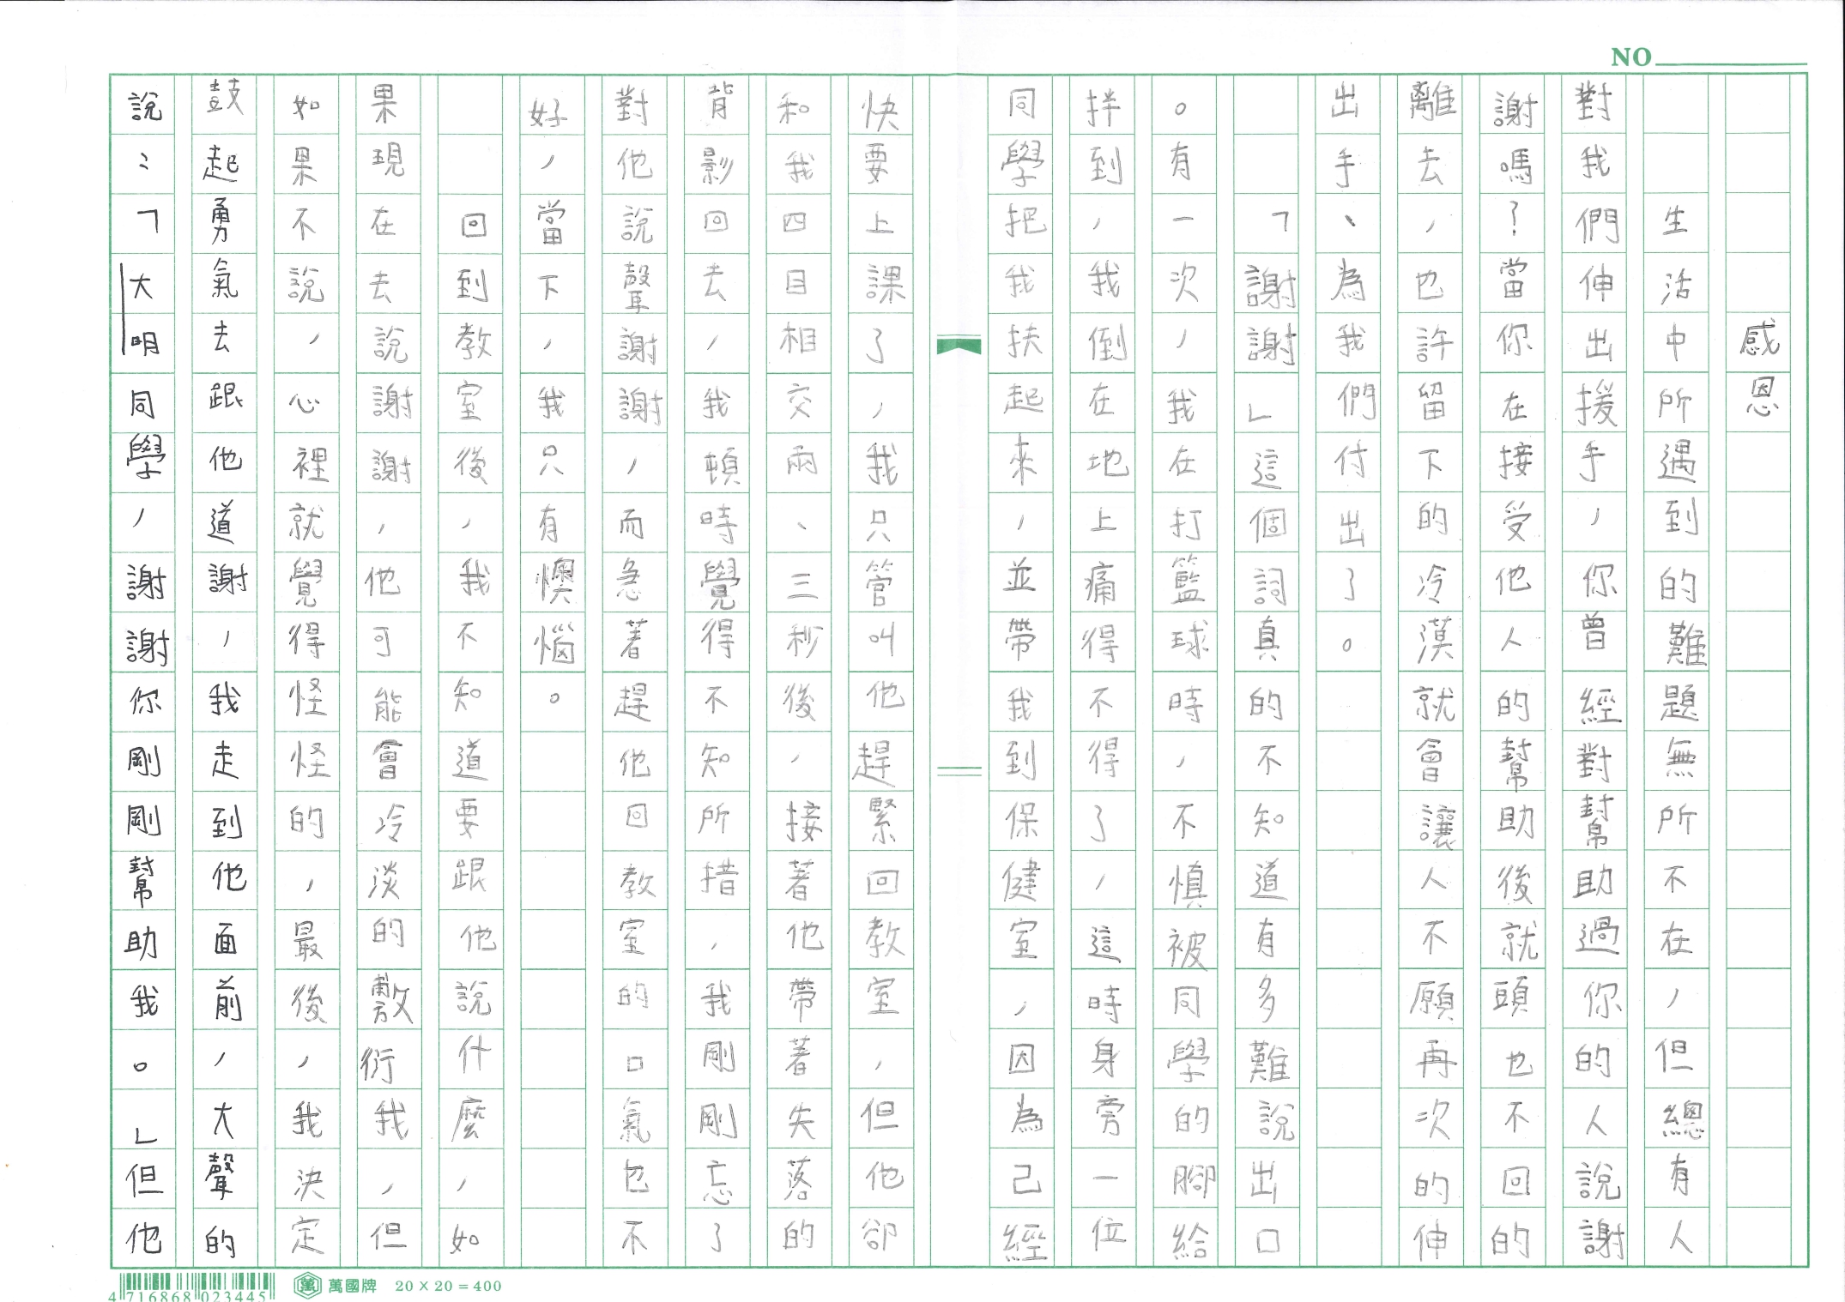Select the "NO" label at top right
Image resolution: width=1845 pixels, height=1302 pixels.
click(1630, 57)
